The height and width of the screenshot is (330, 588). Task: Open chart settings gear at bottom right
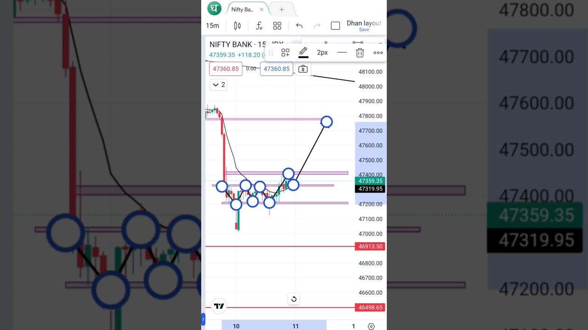(x=371, y=326)
